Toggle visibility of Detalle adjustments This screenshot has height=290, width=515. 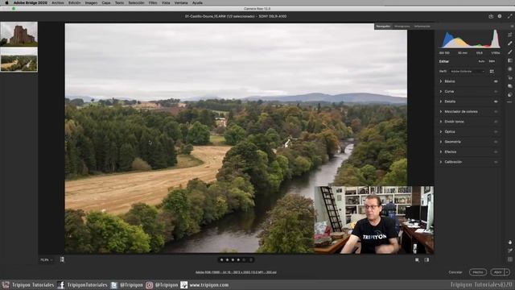click(496, 101)
